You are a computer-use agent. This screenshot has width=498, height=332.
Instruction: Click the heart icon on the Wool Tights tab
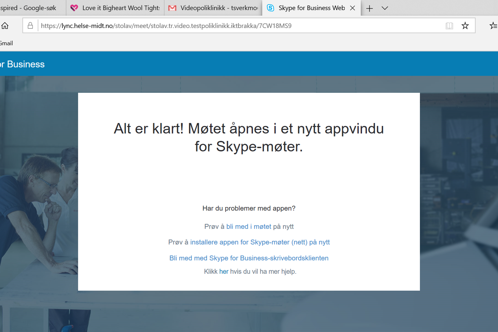coord(74,8)
